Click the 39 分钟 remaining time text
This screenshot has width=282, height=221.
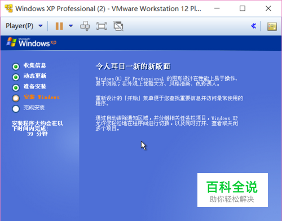coord(37,134)
